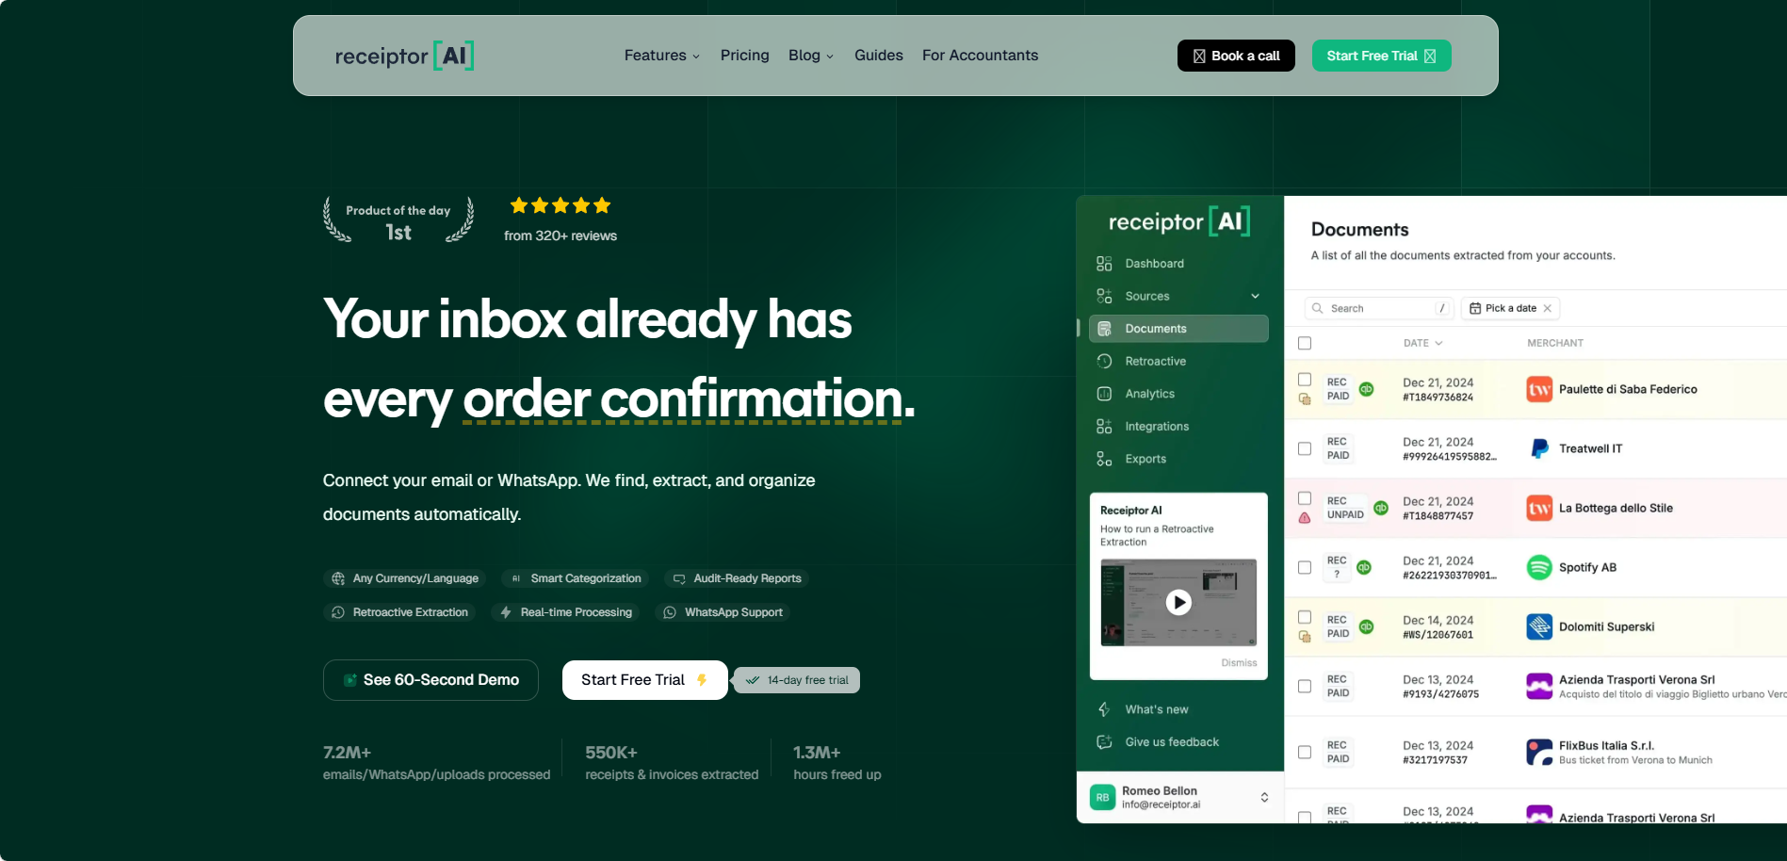Viewport: 1787px width, 861px height.
Task: Open the Pricing page
Action: pos(744,56)
